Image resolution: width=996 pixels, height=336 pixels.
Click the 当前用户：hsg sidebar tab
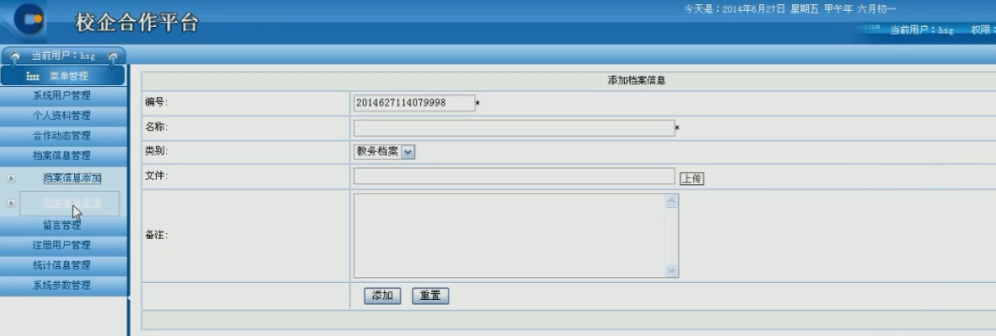tap(63, 56)
